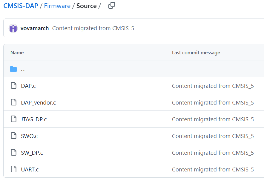The image size is (264, 178).
Task: Click the file icon beside DAP.c
Action: (13, 86)
